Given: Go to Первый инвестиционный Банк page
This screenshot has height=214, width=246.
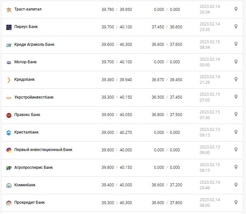Looking at the screenshot, I should (43, 150).
